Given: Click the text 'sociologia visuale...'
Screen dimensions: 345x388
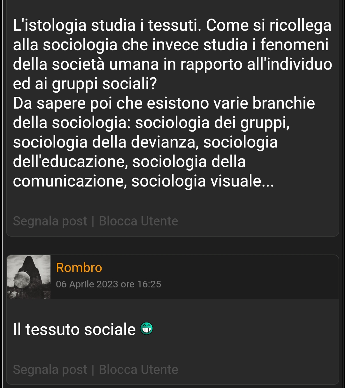Looking at the screenshot, I should coord(203,181).
